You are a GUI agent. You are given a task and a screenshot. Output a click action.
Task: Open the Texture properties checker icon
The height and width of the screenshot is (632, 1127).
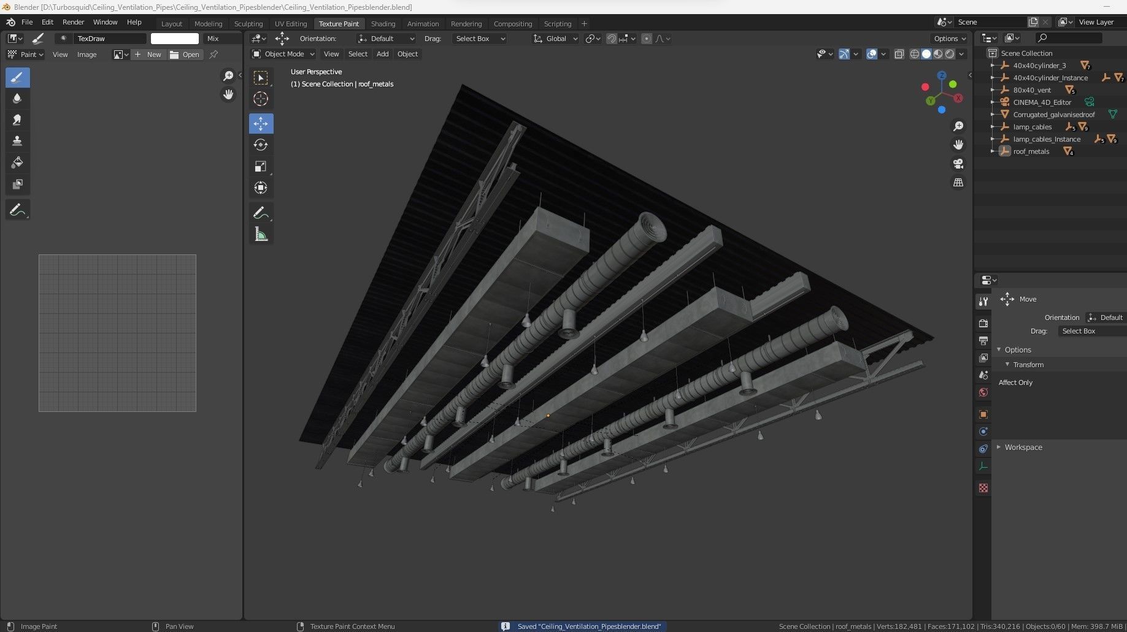click(983, 488)
